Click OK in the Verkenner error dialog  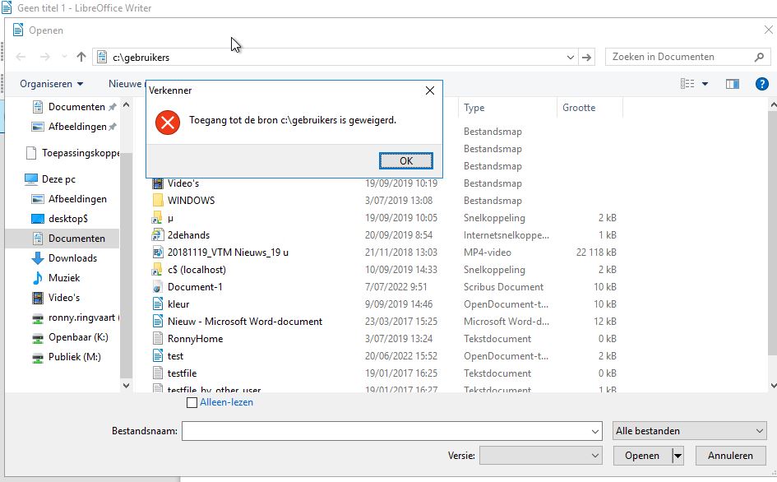point(405,160)
